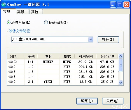This screenshot has height=110, width=131.
Task: Select the 1:2 sequence cell
Action: pyautogui.click(x=31, y=67)
